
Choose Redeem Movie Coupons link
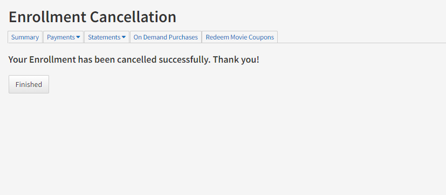click(x=240, y=37)
